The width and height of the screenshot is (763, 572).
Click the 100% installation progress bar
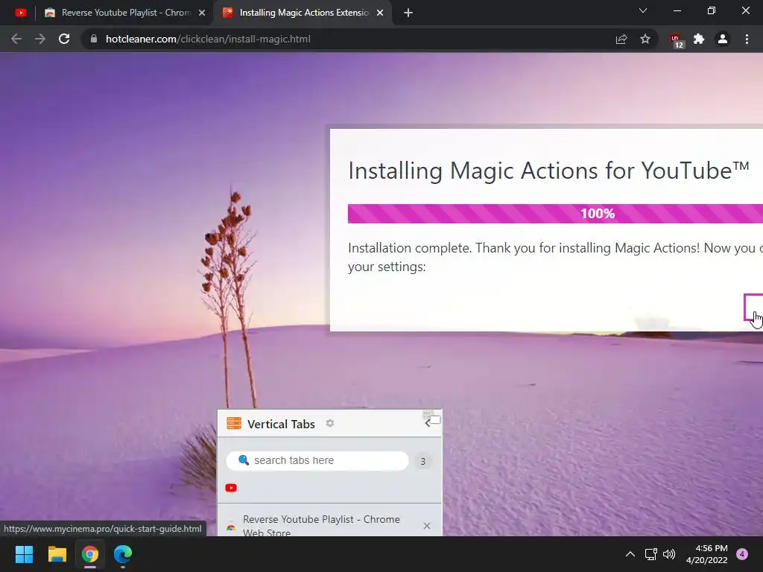555,214
